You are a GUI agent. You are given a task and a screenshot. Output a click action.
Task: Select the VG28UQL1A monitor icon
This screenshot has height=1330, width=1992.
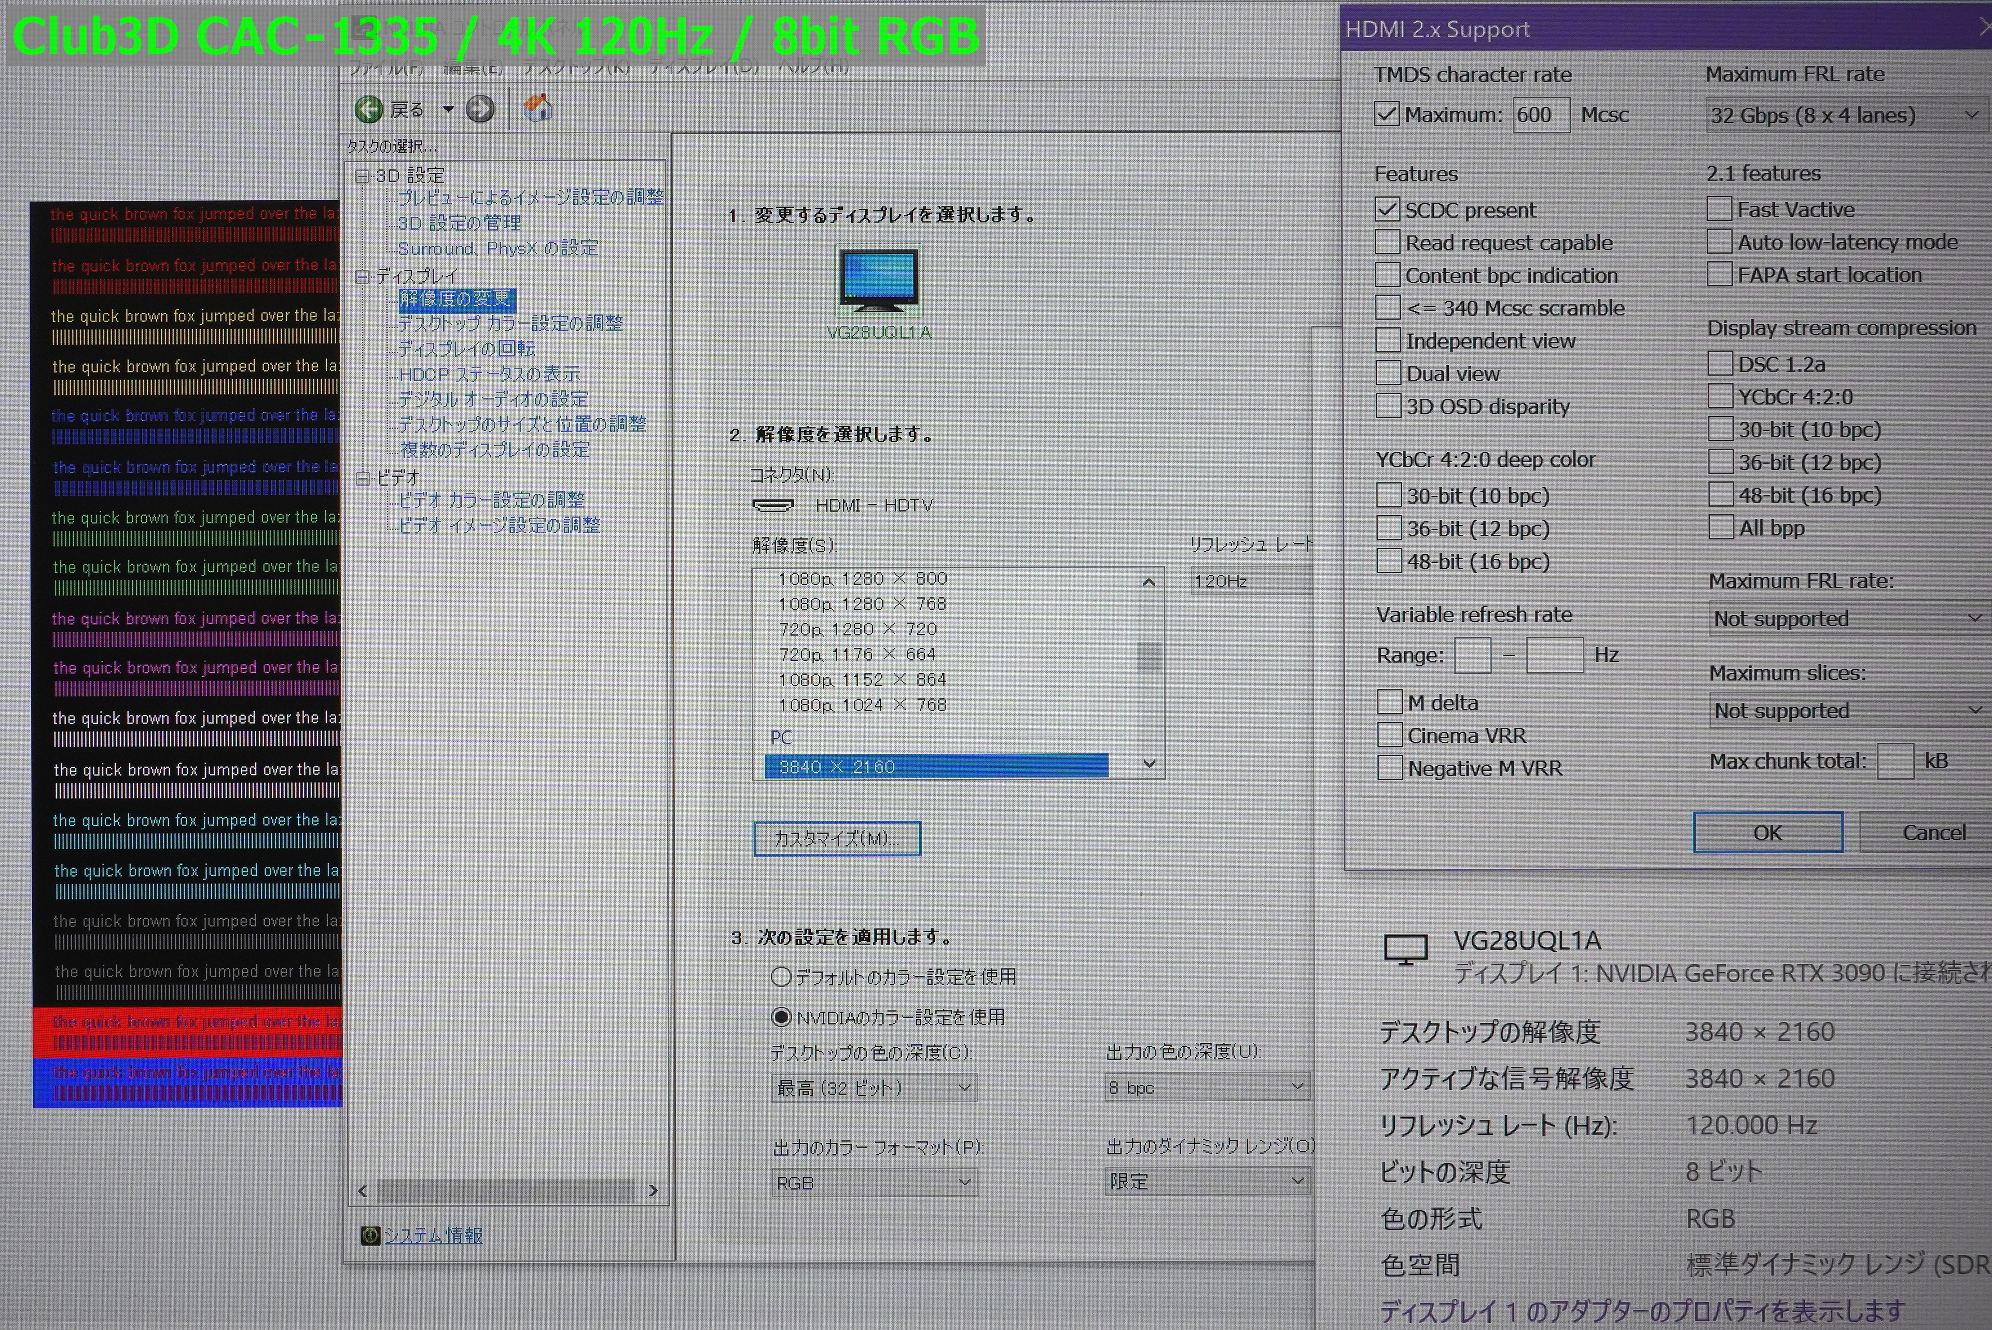[x=879, y=281]
